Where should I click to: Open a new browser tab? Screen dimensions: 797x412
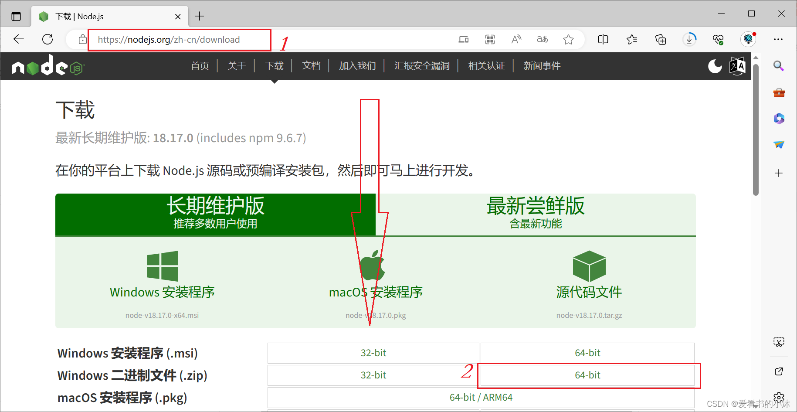200,16
